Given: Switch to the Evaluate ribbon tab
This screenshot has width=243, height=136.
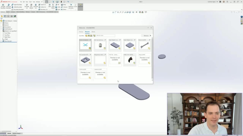Looking at the screenshot, I should 33,12.
